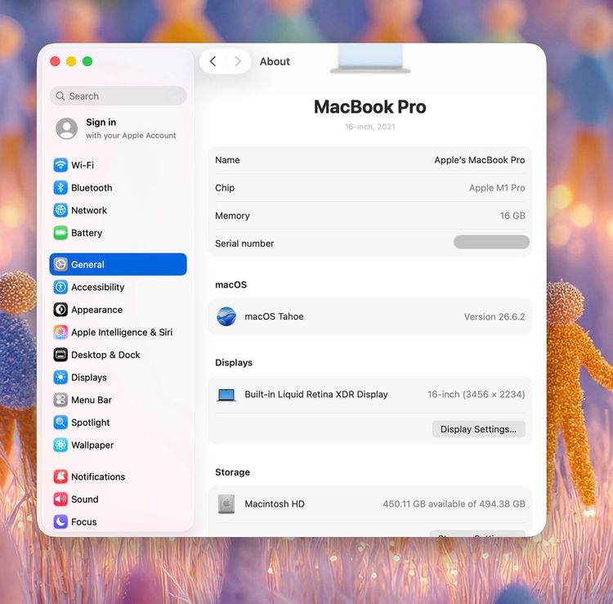Open Display Settings button
Viewport: 613px width, 604px height.
(478, 429)
